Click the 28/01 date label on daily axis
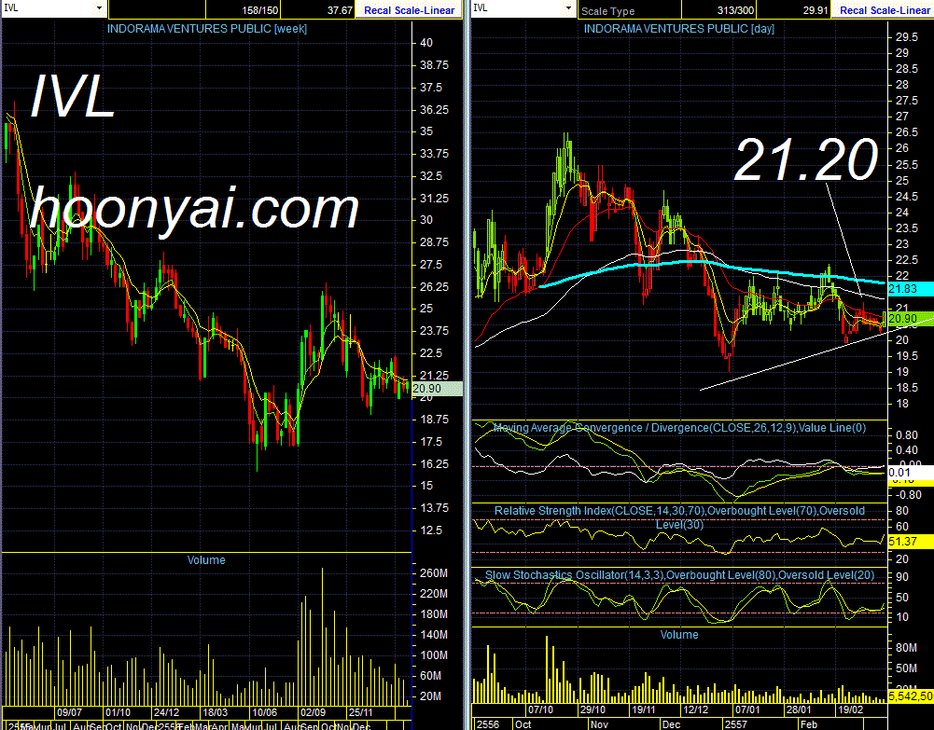 799,709
